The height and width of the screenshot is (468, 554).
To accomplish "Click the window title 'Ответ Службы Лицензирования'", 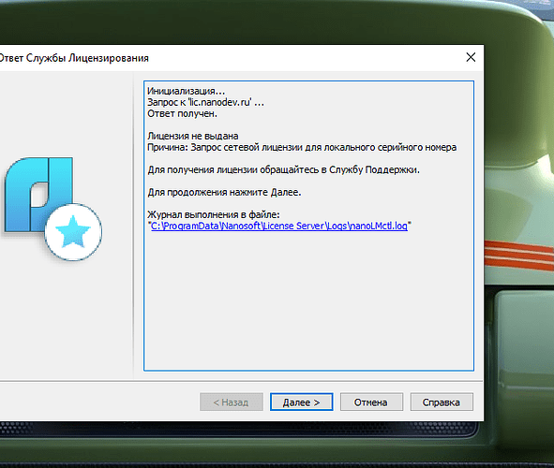I will click(x=73, y=58).
